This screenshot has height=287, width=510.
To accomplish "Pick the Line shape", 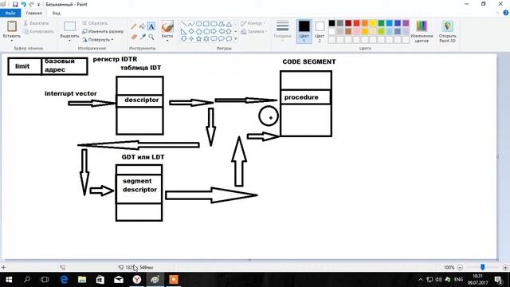I will pos(184,24).
